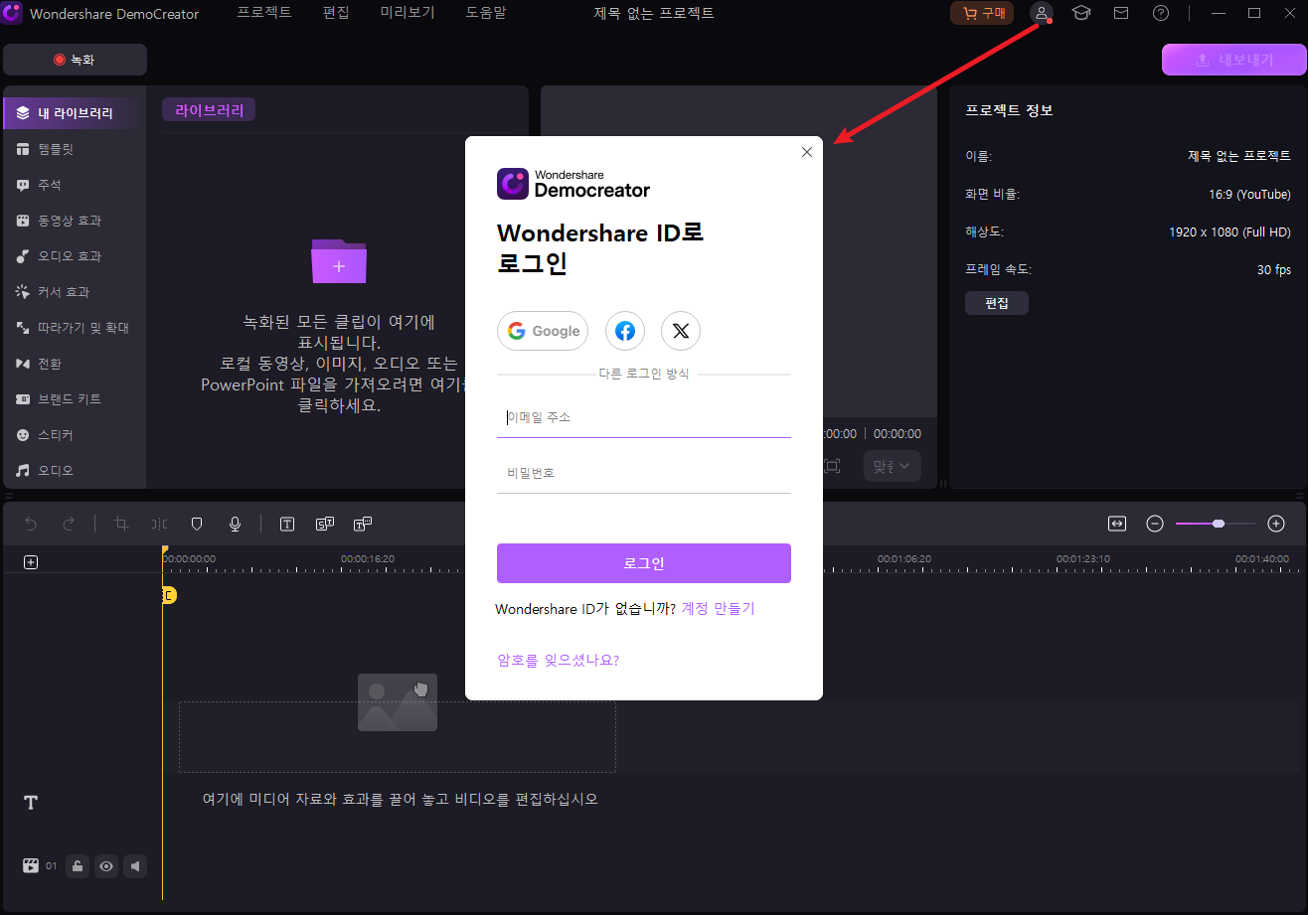Click the undo arrow in the timeline toolbar
The image size is (1308, 915).
pos(31,524)
